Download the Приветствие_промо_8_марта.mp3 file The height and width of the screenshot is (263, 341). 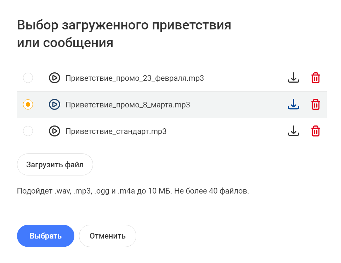[x=293, y=104]
